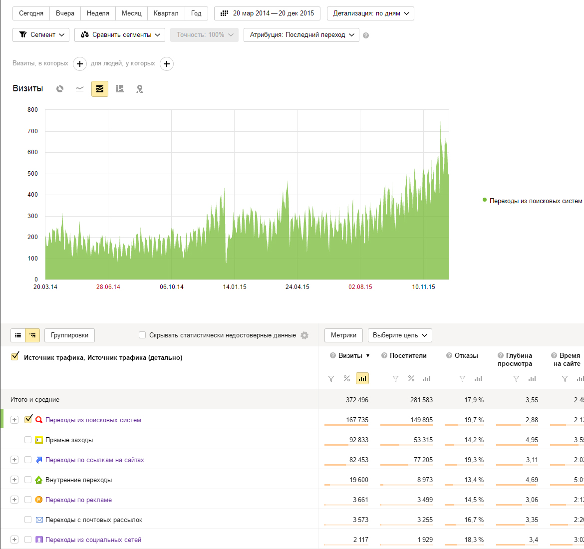Select the Неделя period tab

tap(98, 13)
